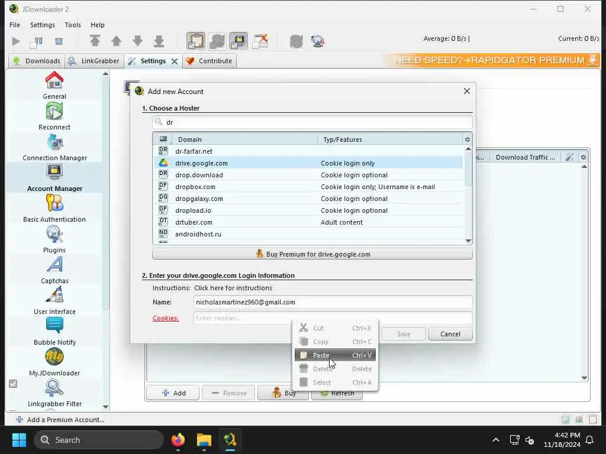Viewport: 606px width, 454px height.
Task: Click Buy Premium for drive.google.com
Action: pos(312,254)
